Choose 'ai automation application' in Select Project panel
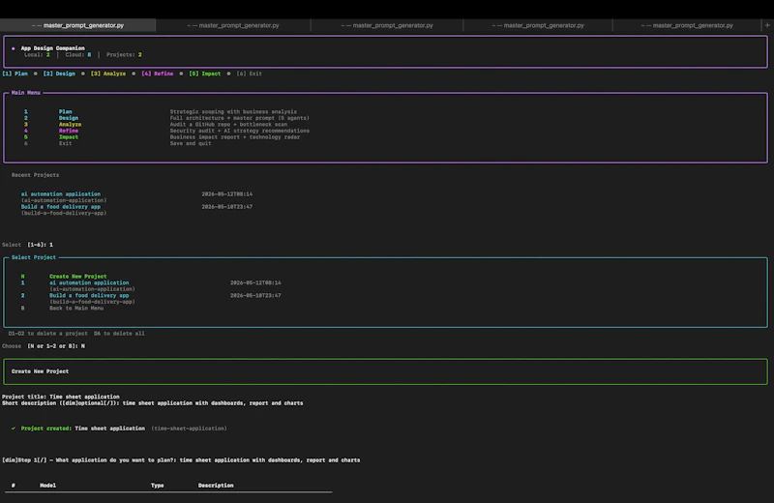The width and height of the screenshot is (774, 503). [x=89, y=282]
